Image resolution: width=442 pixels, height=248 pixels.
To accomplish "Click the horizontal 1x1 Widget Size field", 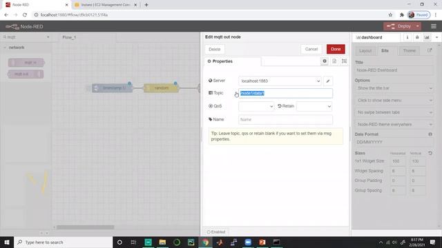I will 398,161.
